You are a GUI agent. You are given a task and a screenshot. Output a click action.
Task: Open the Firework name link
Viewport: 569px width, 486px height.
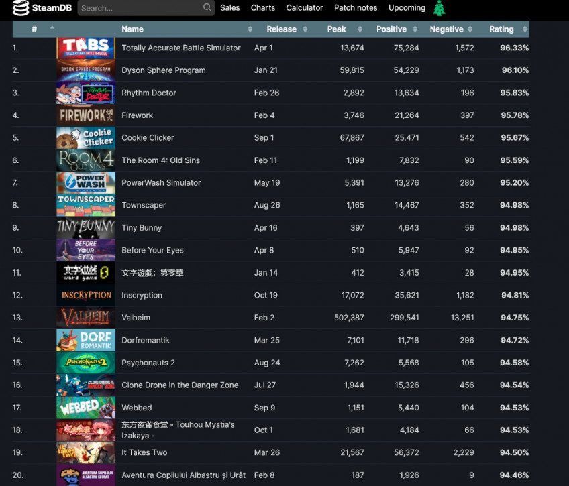(137, 115)
